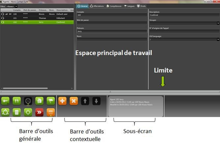The height and width of the screenshot is (143, 220).
Task: Expand the Groupe dropdown arrow
Action: click(218, 23)
